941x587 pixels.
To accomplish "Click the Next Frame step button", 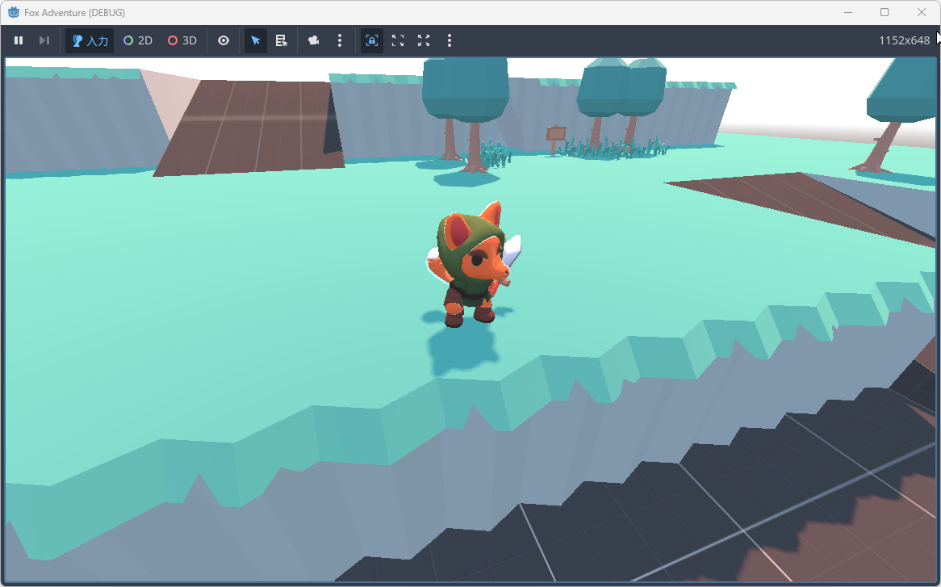I will pyautogui.click(x=44, y=40).
